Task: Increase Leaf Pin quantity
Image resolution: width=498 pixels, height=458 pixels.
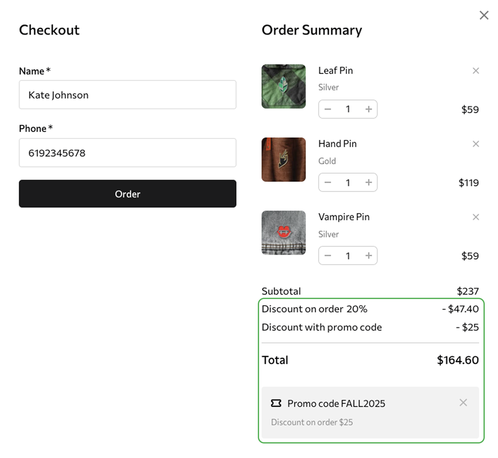Action: pyautogui.click(x=368, y=109)
